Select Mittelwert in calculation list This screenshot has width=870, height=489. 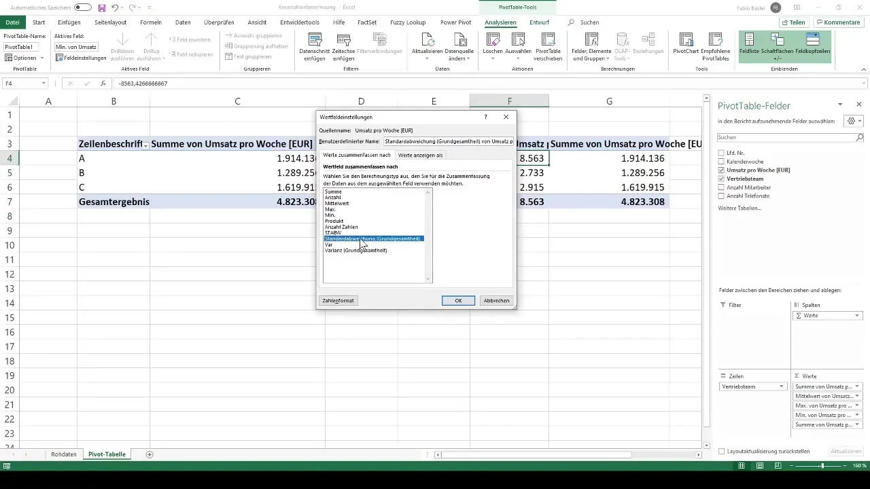338,203
